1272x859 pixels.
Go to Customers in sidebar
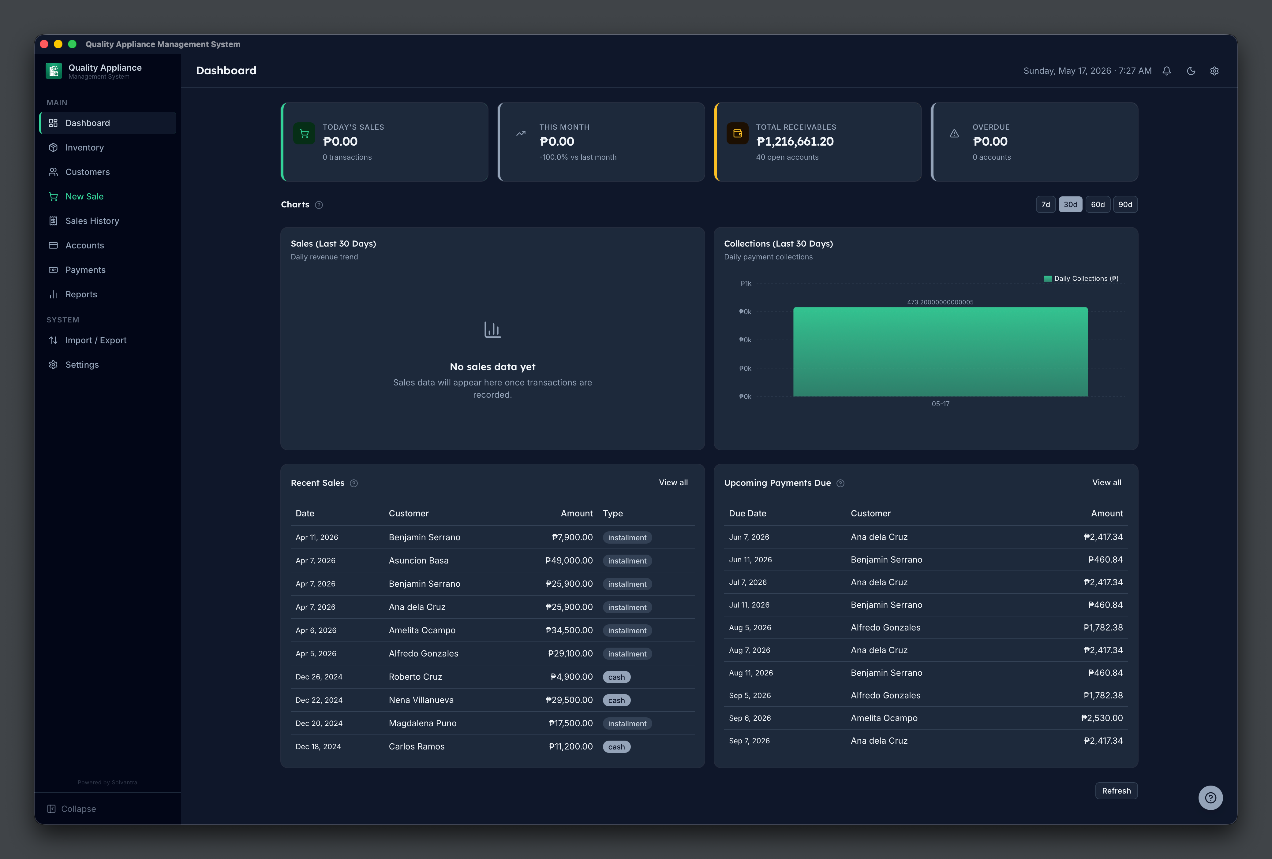[108, 172]
